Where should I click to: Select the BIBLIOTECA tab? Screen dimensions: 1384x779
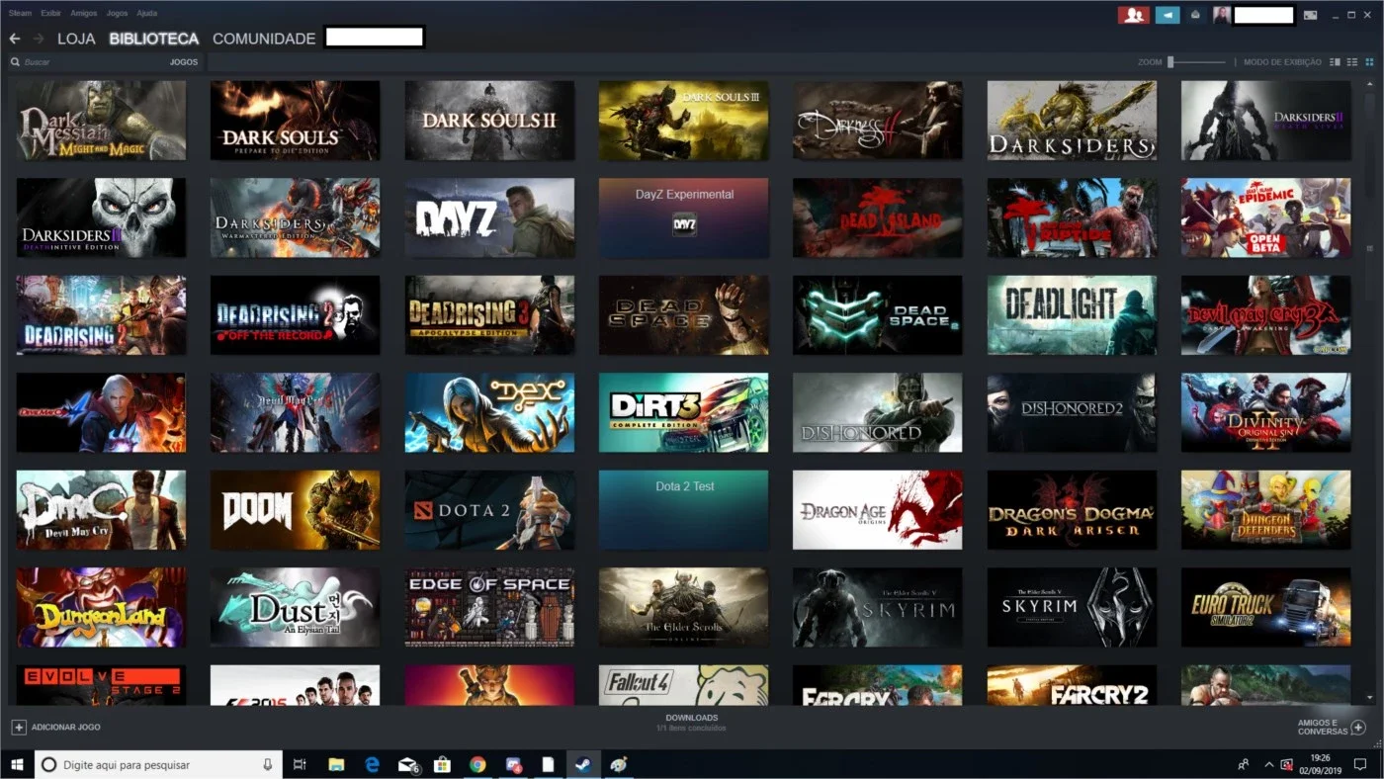tap(154, 39)
